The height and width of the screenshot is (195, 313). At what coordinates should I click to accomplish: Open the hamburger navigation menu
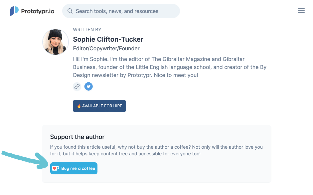pos(301,11)
